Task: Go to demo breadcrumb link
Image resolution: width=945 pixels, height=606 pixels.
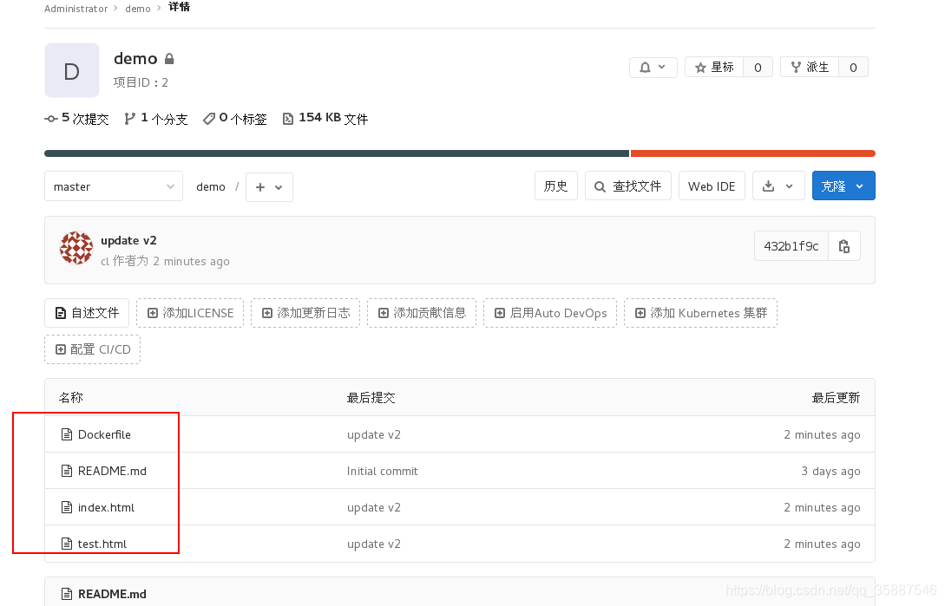Action: coord(138,9)
